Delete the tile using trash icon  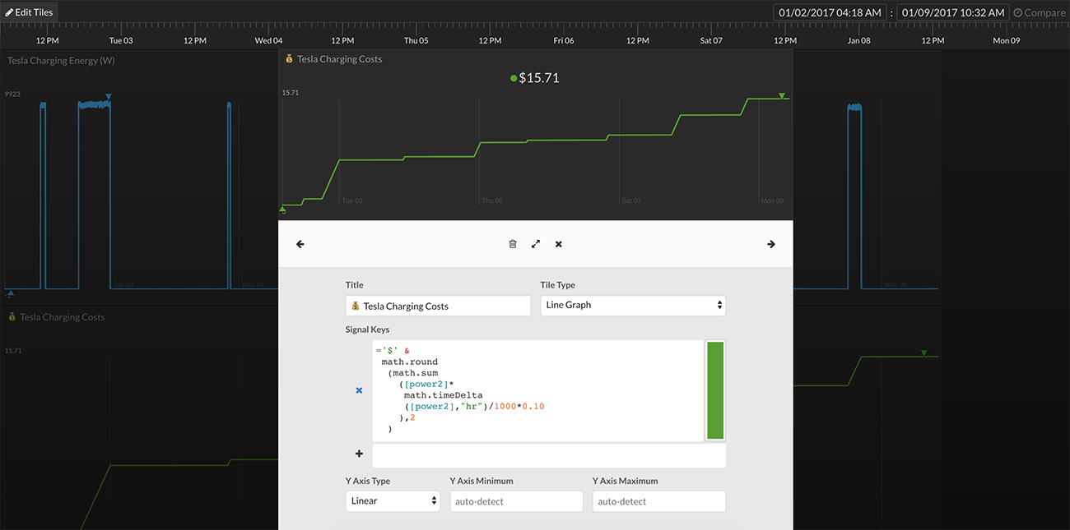(513, 244)
